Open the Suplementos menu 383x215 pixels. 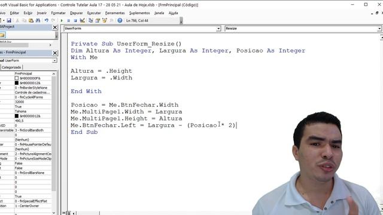tap(139, 13)
